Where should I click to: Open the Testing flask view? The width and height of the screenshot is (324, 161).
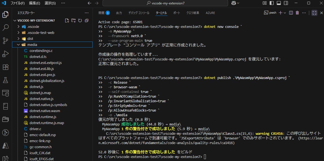(x=5, y=80)
